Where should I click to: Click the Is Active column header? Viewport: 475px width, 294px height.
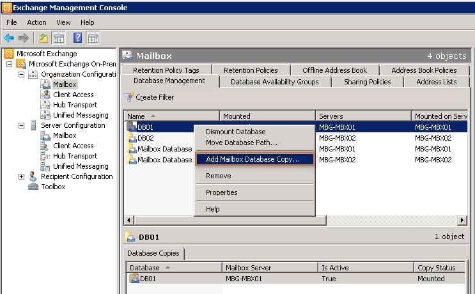(366, 268)
